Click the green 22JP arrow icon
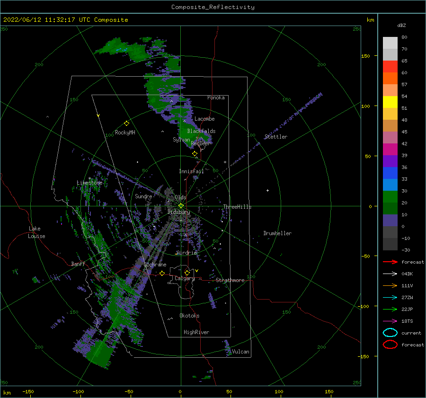 [x=390, y=309]
